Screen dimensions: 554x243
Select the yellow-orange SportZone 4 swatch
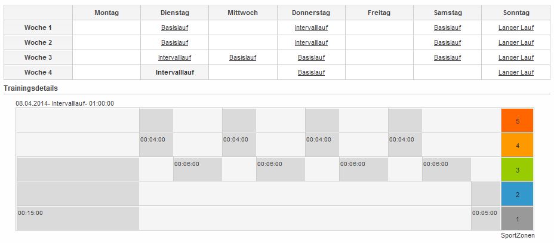(x=517, y=145)
